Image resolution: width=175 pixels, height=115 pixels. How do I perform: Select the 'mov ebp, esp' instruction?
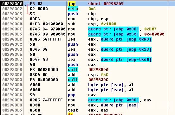88,19
